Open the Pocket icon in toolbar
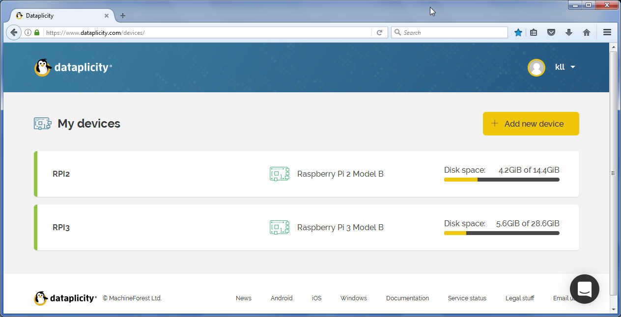This screenshot has width=621, height=317. (x=551, y=32)
